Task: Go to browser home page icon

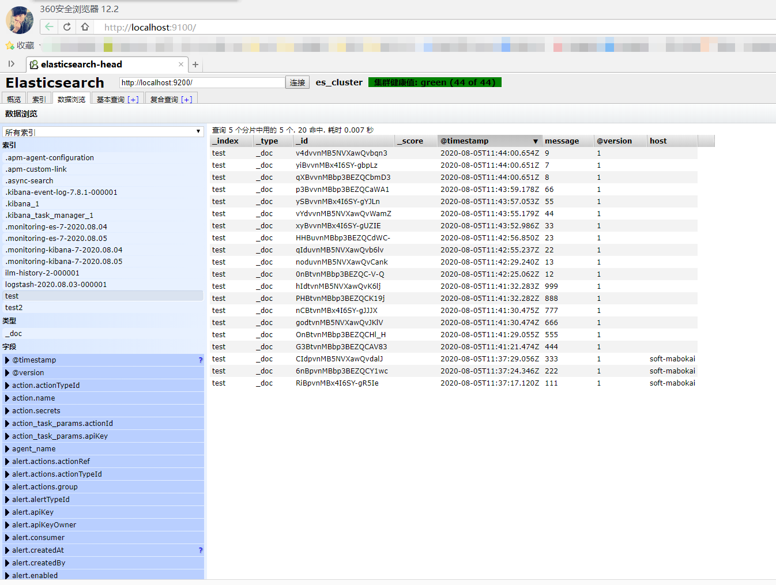Action: (x=85, y=27)
